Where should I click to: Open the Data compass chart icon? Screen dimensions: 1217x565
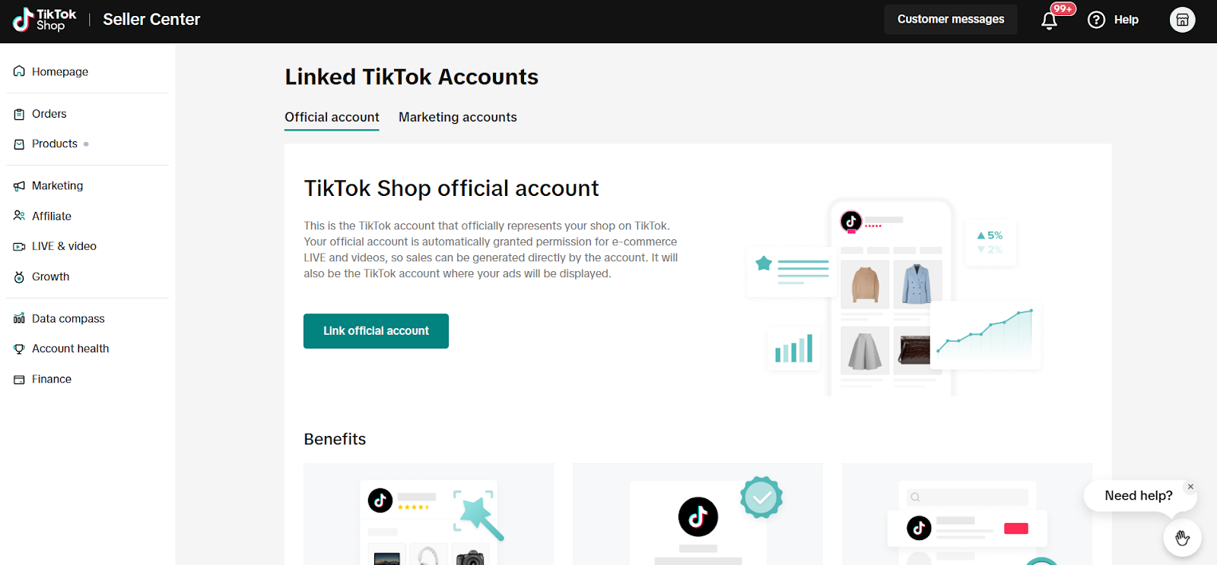[18, 317]
